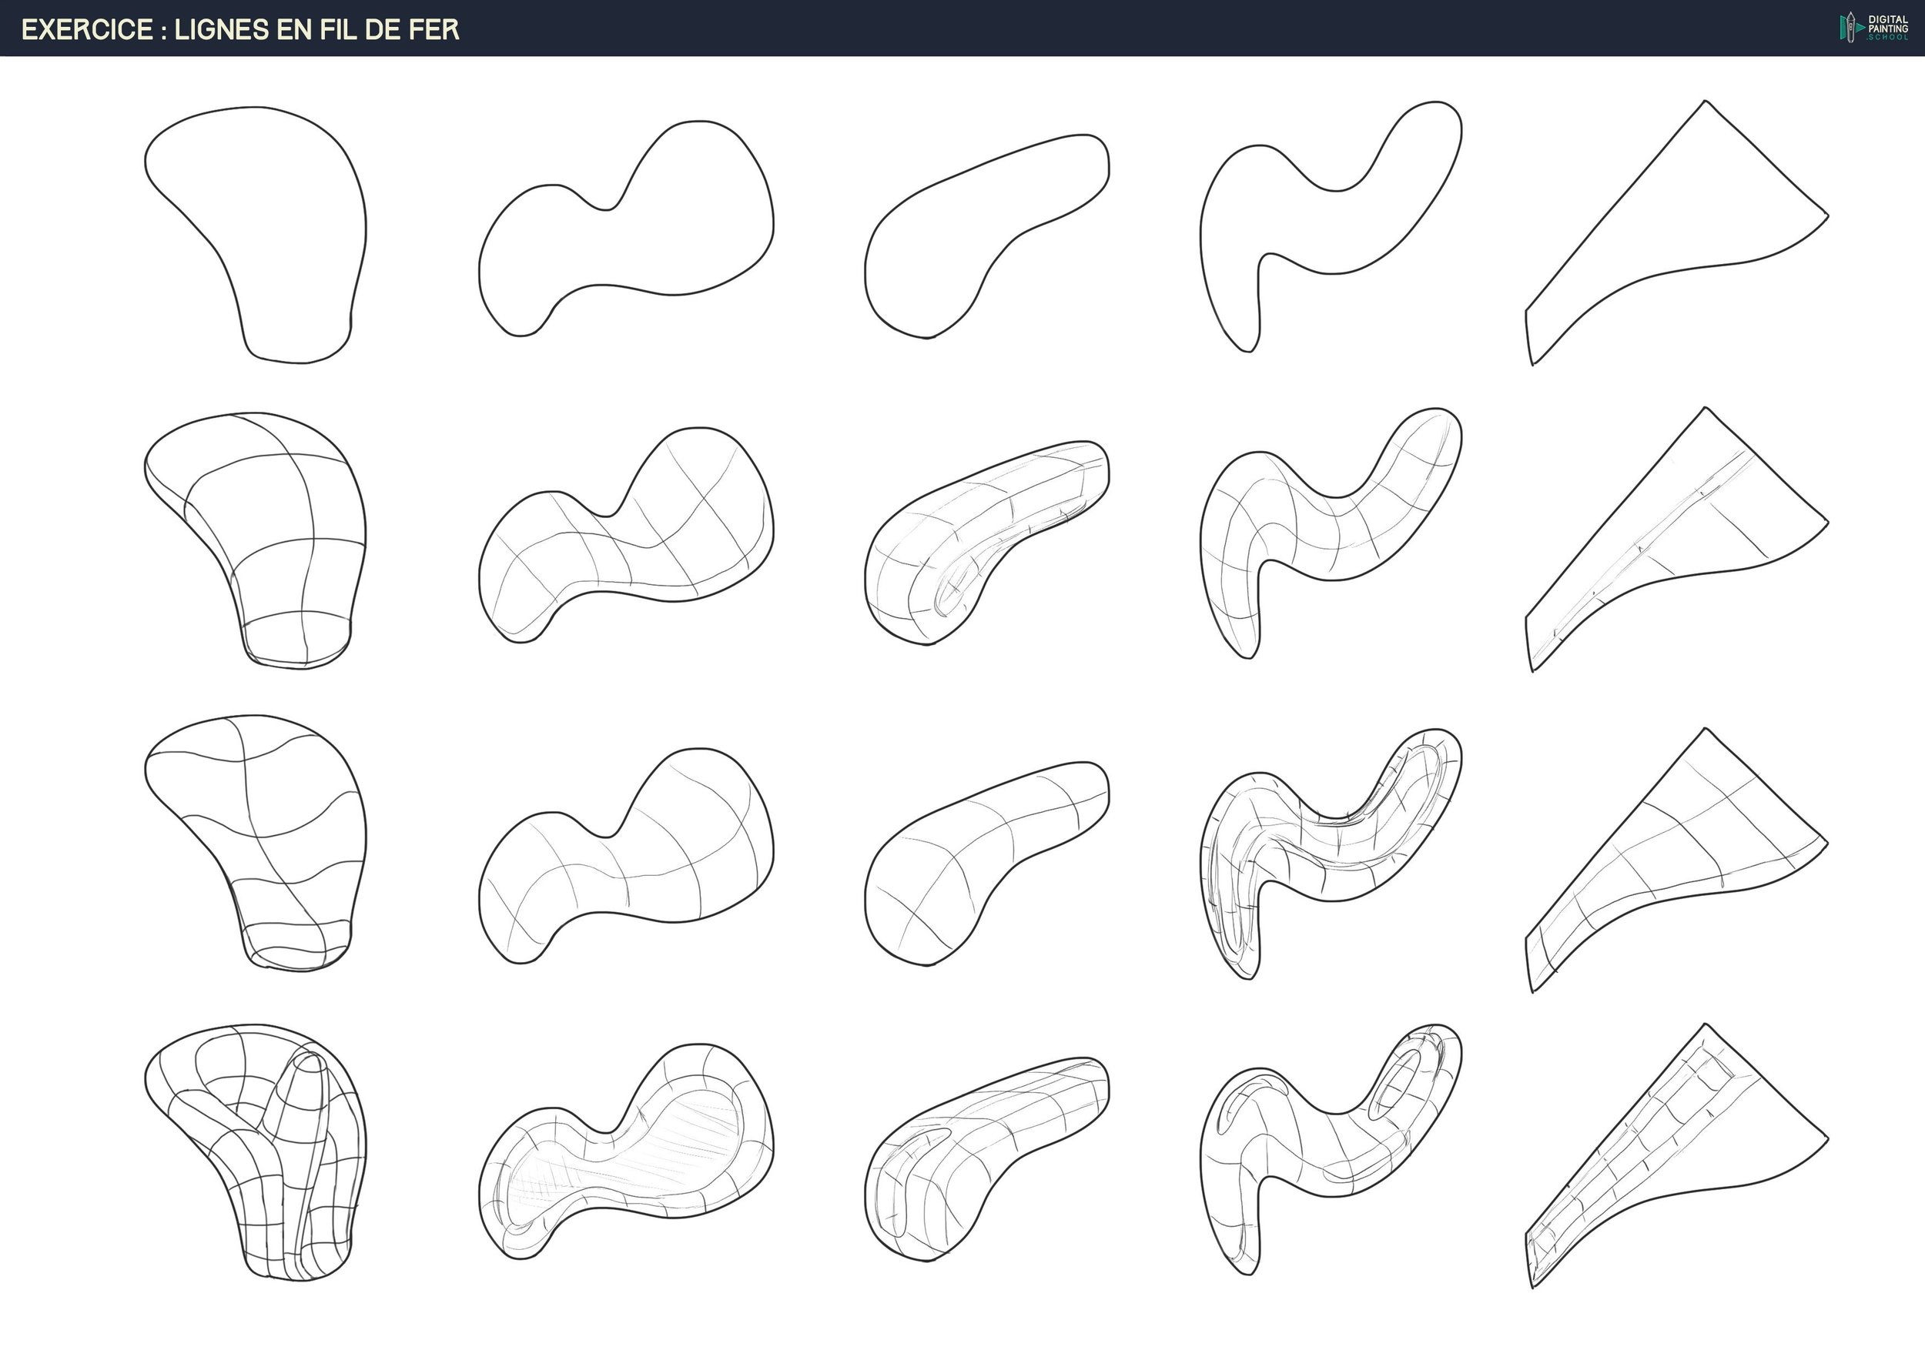1925x1360 pixels.
Task: Click the blank S-curved worm outline in the top row
Action: (1324, 226)
